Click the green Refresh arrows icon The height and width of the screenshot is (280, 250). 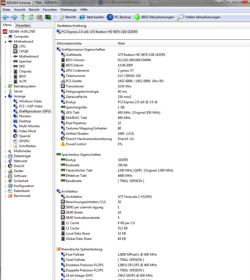coord(31,17)
